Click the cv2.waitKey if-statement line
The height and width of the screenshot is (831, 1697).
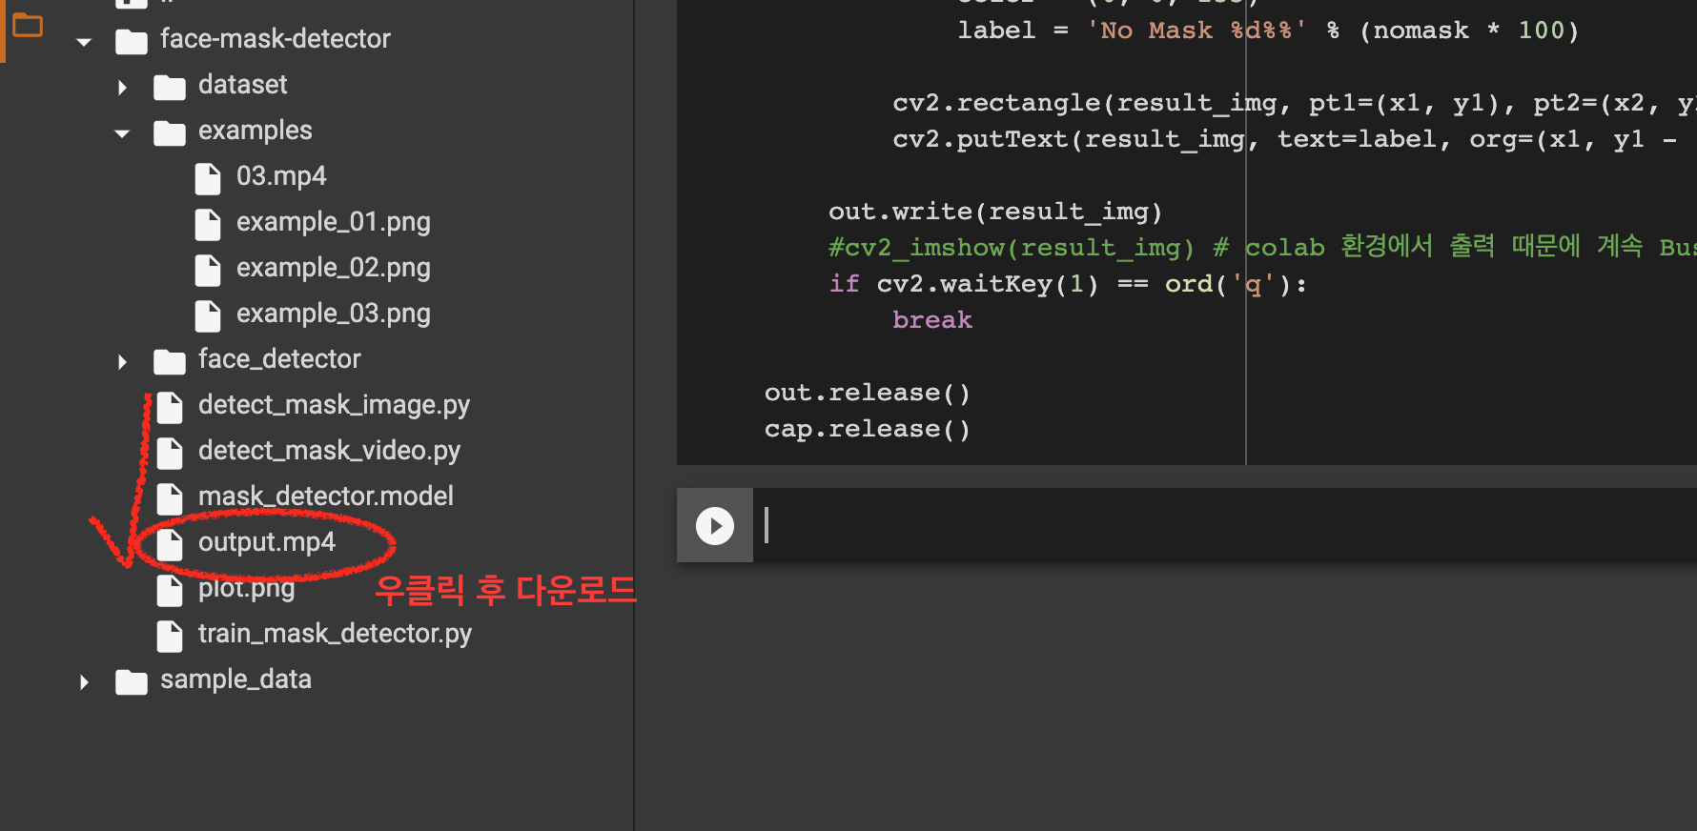tap(1068, 284)
